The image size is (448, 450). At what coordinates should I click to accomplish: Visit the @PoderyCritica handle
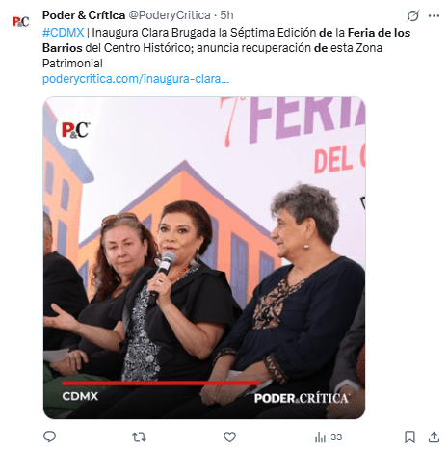tap(170, 15)
